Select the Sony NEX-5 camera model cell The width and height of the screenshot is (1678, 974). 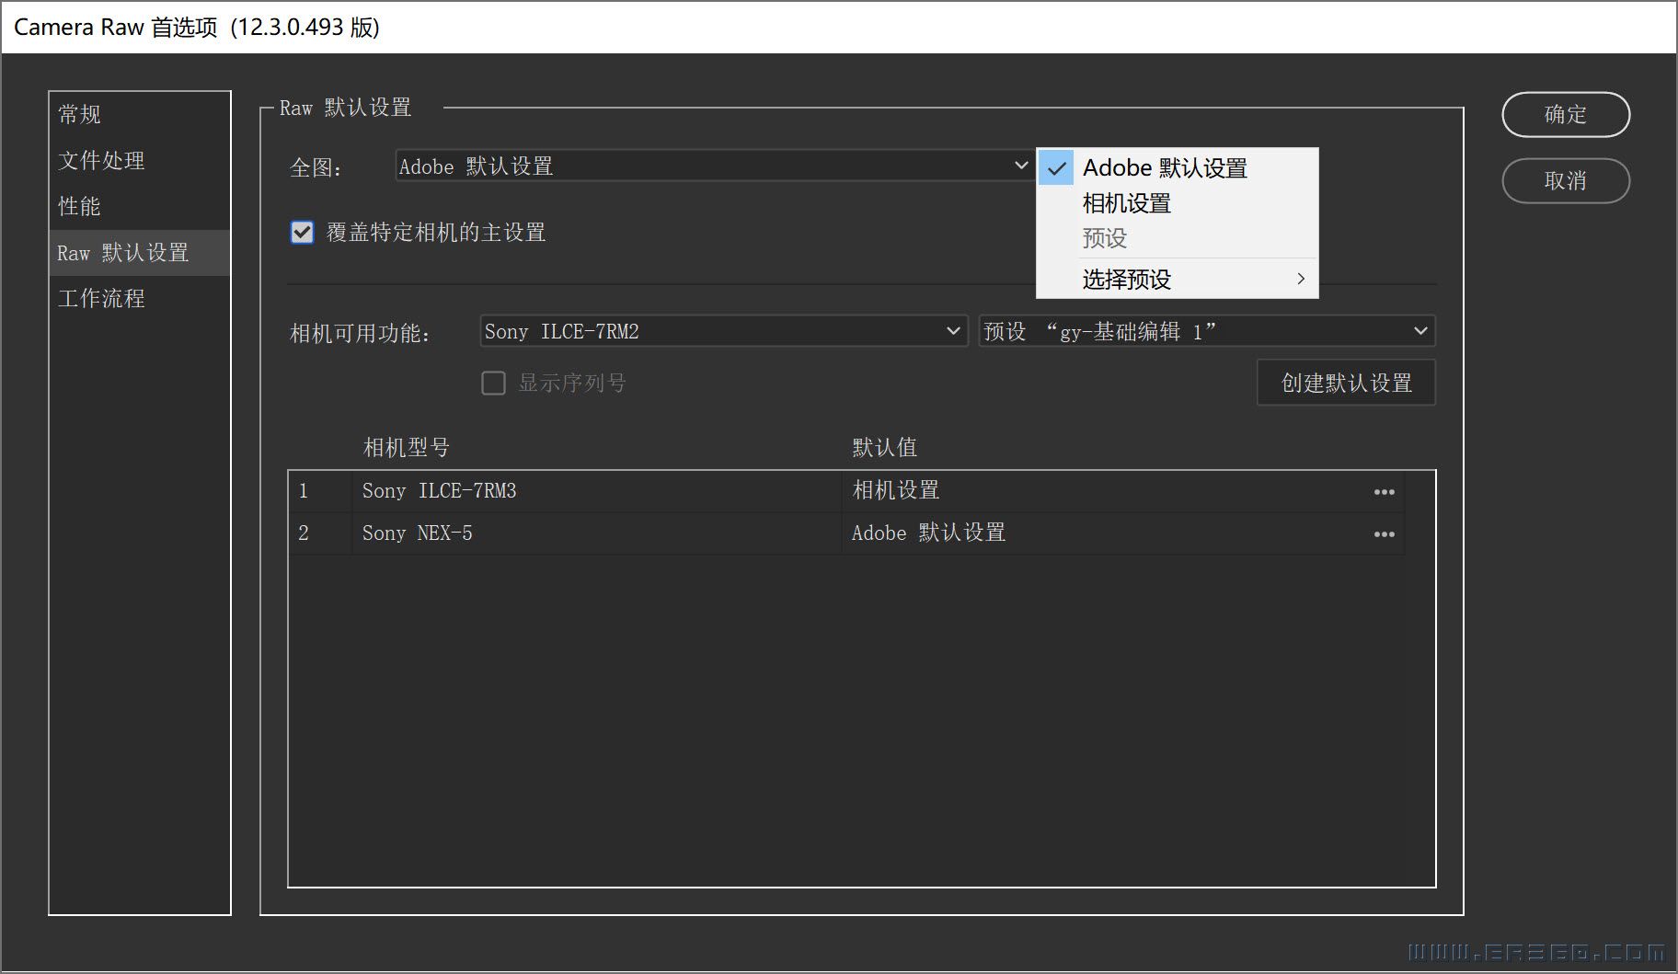(x=597, y=533)
